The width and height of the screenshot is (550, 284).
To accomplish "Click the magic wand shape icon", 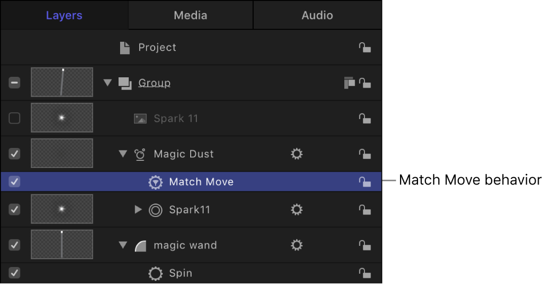I will 140,245.
